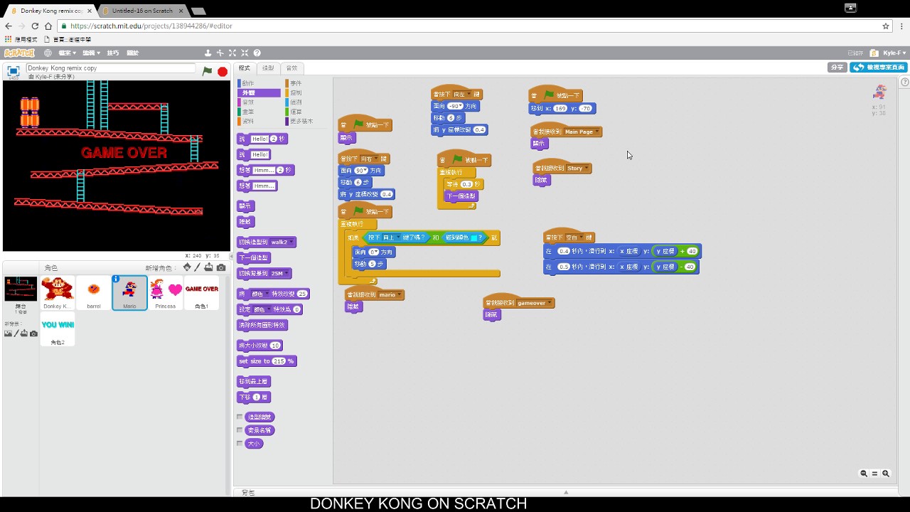Click the new sprite from camera icon

tap(221, 267)
